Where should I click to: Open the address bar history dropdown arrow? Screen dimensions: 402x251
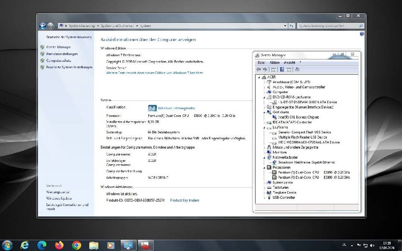(x=285, y=26)
